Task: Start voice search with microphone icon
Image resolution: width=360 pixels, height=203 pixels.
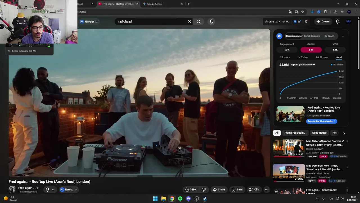Action: pyautogui.click(x=211, y=22)
